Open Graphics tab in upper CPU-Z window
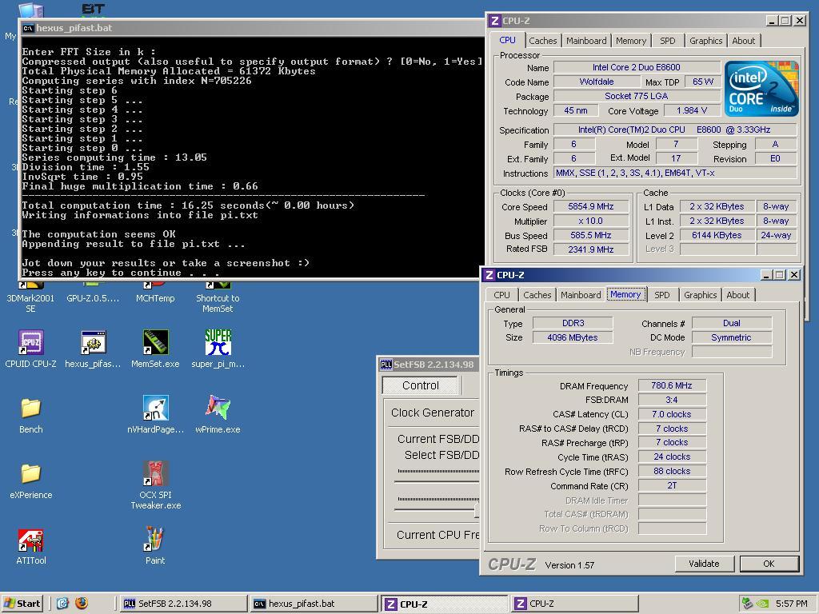This screenshot has height=614, width=819. (705, 41)
